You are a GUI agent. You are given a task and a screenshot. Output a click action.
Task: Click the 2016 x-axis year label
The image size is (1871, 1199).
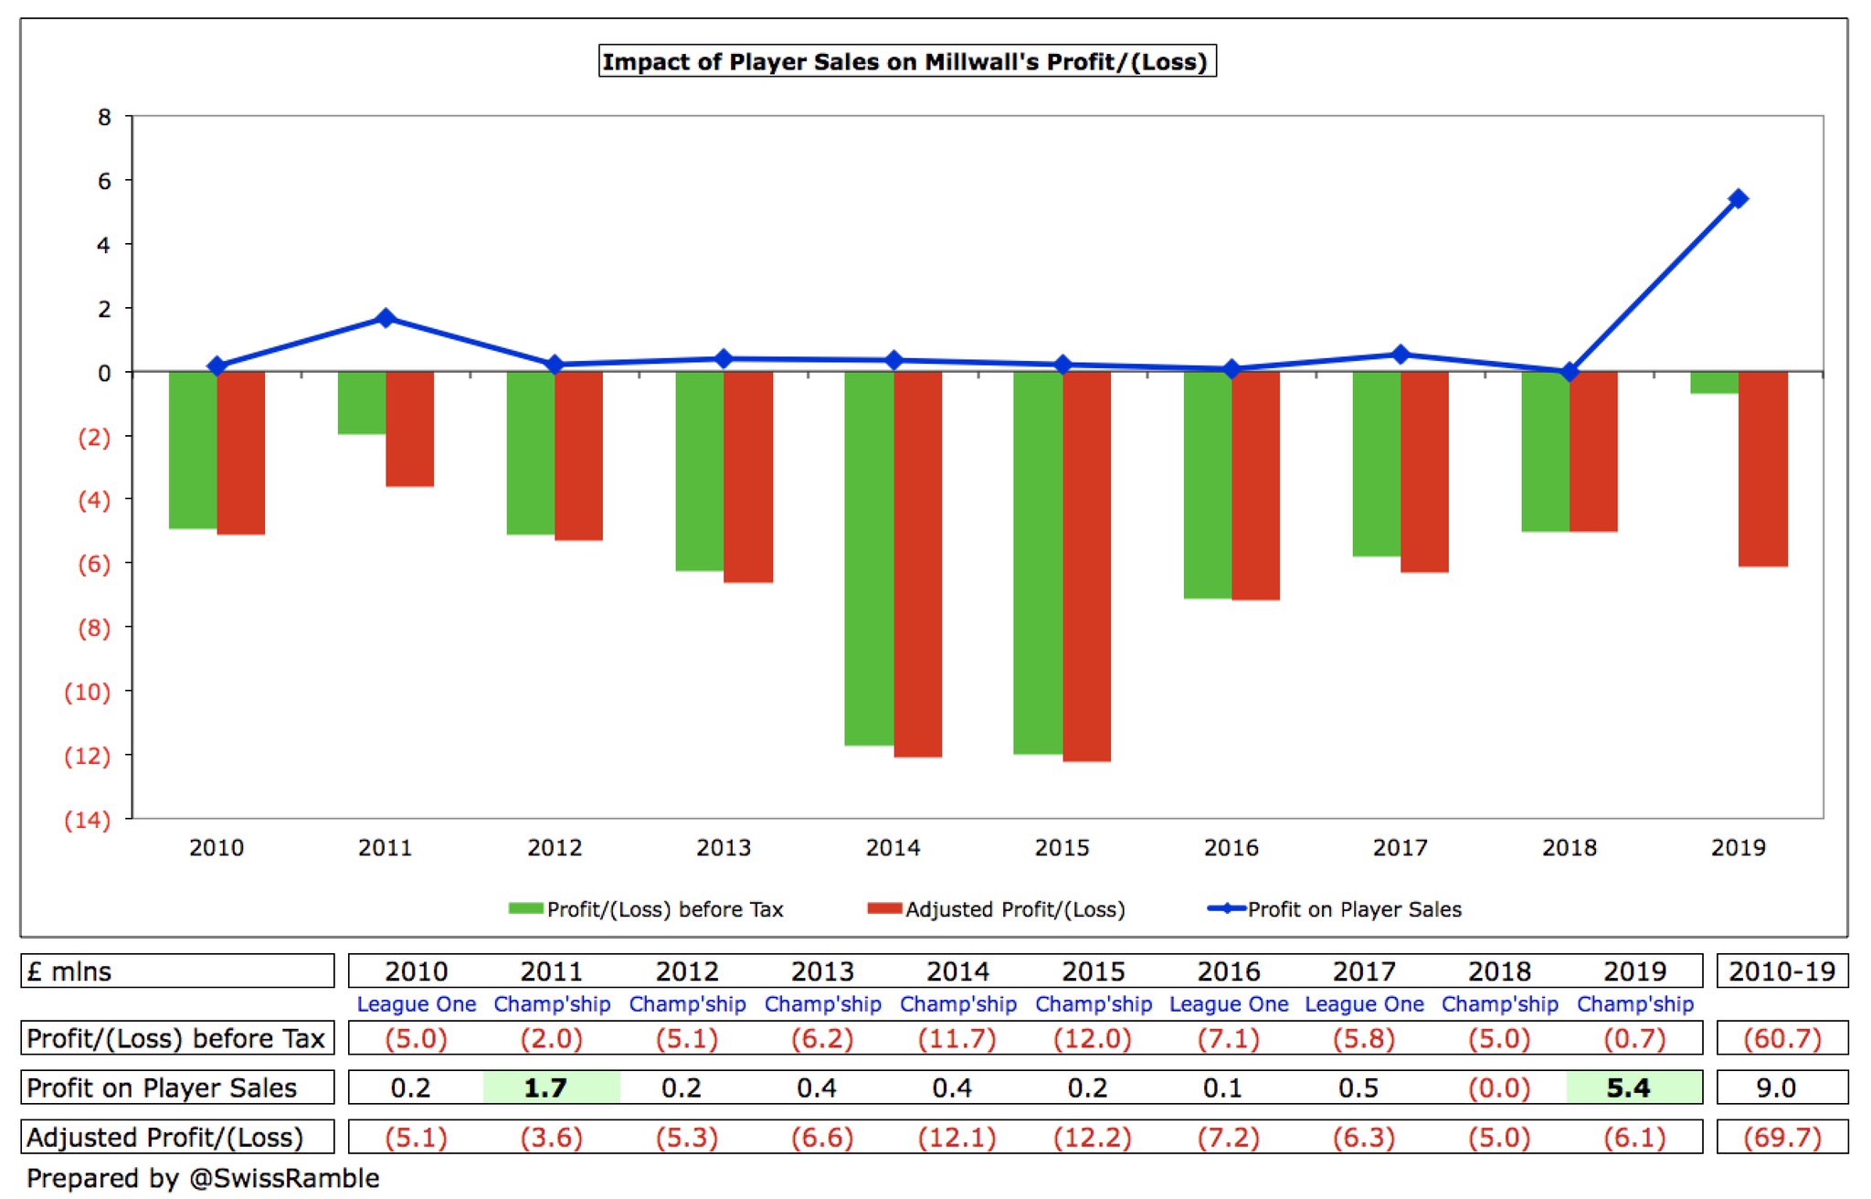pyautogui.click(x=1231, y=848)
